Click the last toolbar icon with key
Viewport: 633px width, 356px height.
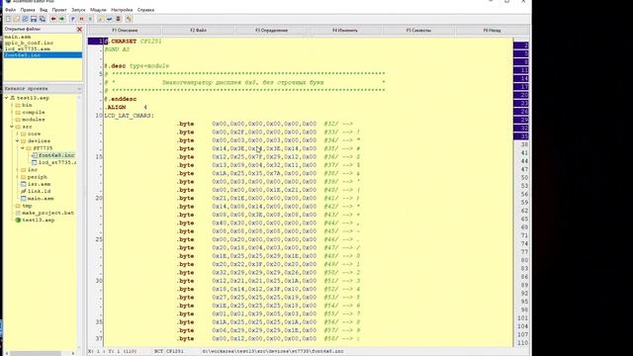click(129, 19)
